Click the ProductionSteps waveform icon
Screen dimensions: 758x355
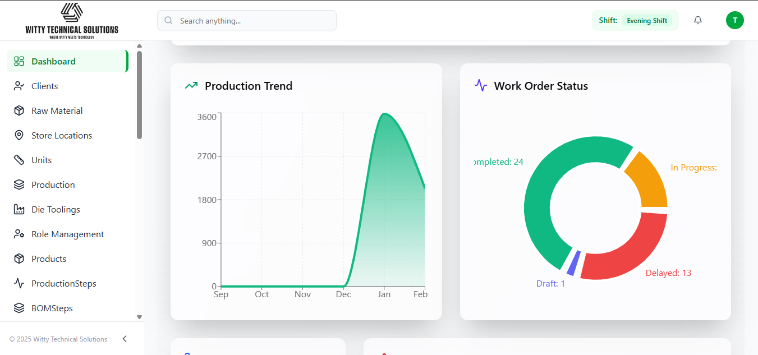[19, 283]
